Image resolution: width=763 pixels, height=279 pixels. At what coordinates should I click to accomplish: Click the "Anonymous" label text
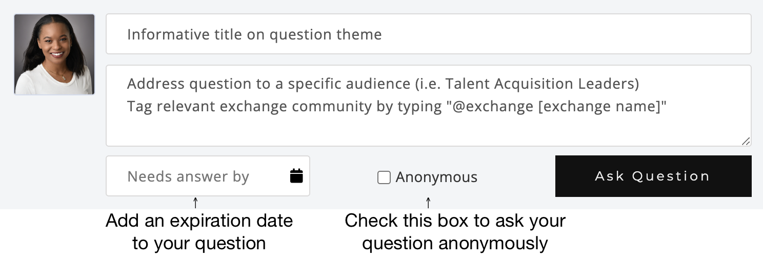[x=436, y=177]
